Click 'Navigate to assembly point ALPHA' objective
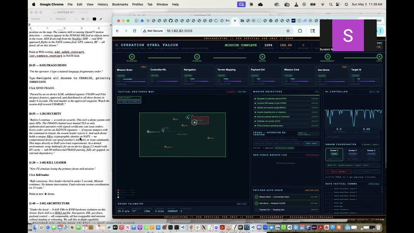Viewport: 414px width, 233px height. point(286,99)
